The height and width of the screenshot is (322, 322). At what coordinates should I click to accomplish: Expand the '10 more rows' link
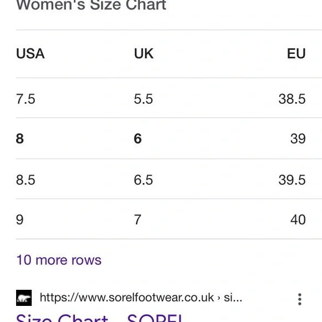click(x=59, y=260)
